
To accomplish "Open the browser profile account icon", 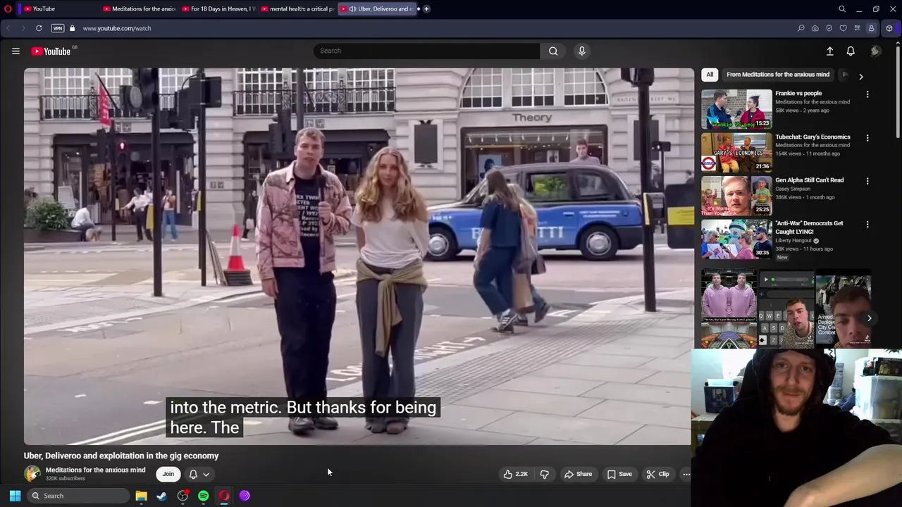I will pyautogui.click(x=872, y=28).
